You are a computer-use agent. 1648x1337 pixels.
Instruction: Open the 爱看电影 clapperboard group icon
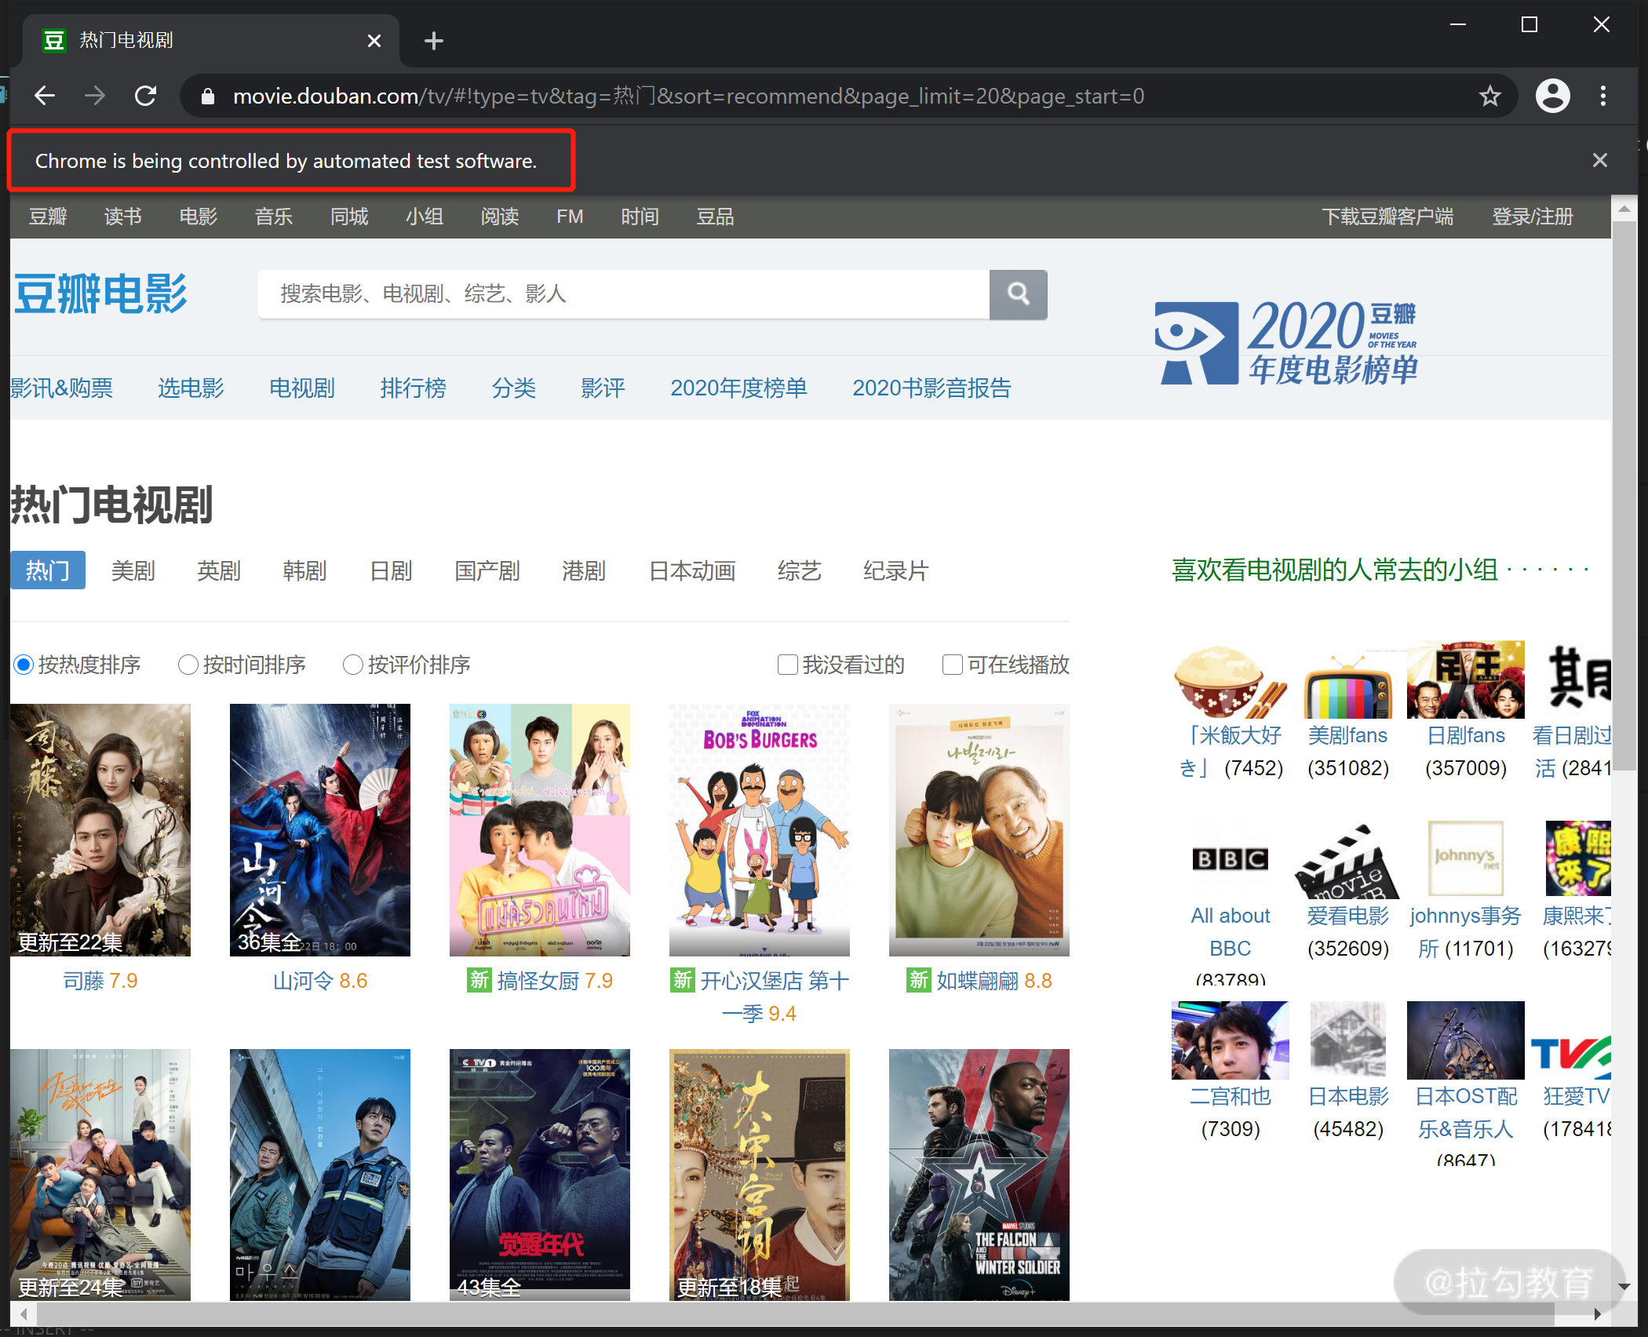[1348, 861]
